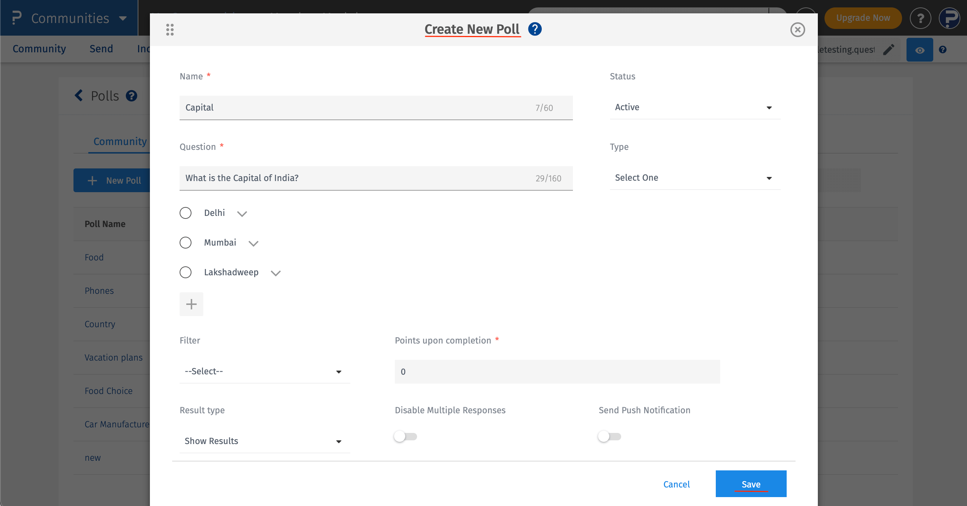The image size is (967, 506).
Task: Click Upgrade Now
Action: click(x=863, y=18)
